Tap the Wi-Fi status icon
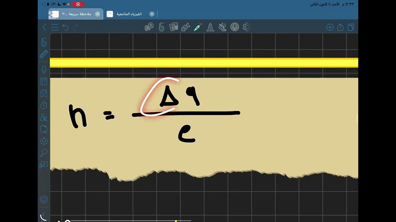Screen dimensions: 396x222 tap(64, 4)
